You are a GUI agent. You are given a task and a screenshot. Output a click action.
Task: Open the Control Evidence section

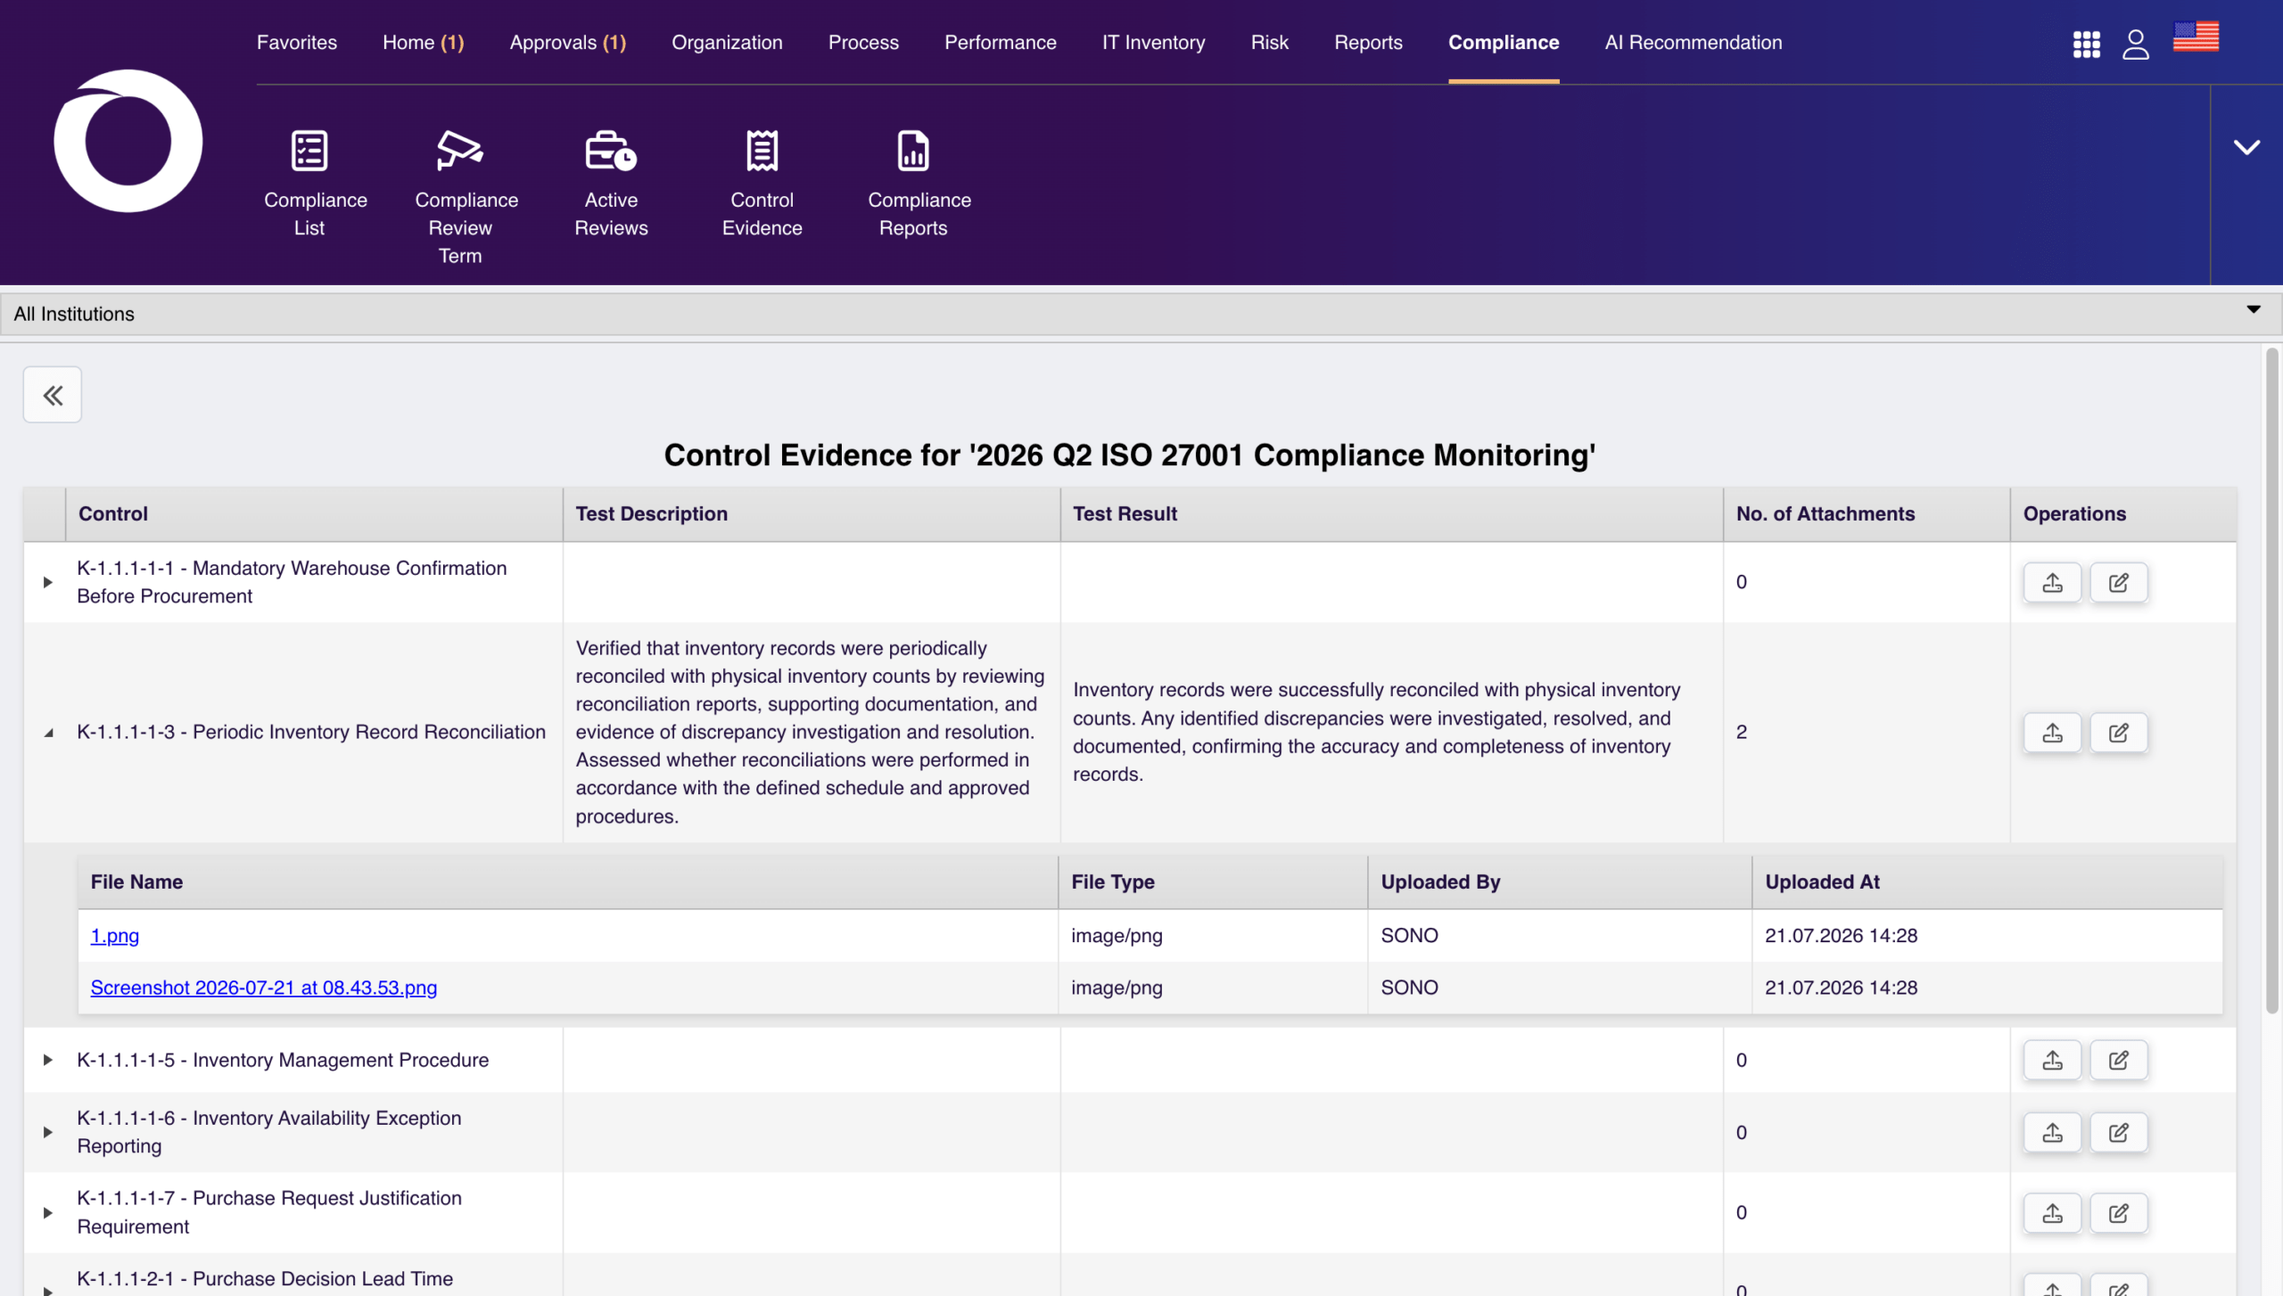[x=762, y=185]
